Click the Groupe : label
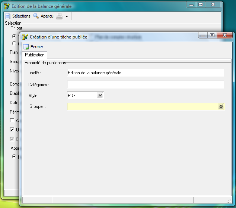Image resolution: width=236 pixels, height=208 pixels. (38, 106)
